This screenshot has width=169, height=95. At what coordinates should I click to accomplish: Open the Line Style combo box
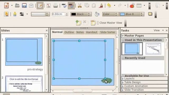pyautogui.click(x=40, y=14)
